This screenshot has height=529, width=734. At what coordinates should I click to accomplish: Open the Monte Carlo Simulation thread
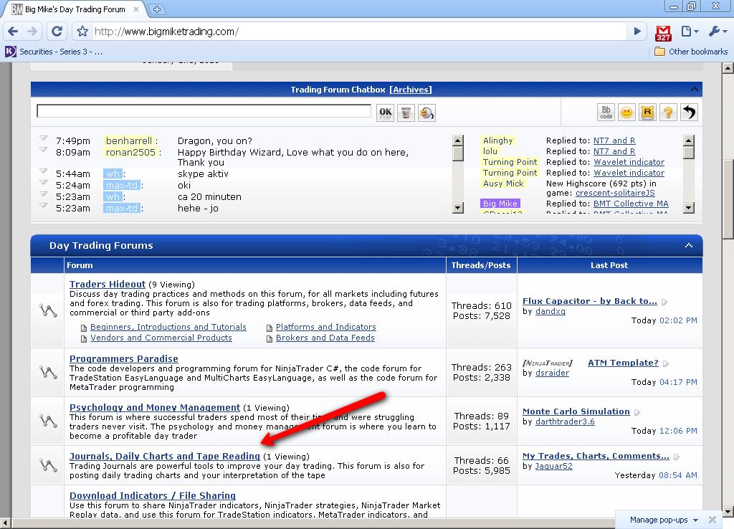tap(576, 411)
